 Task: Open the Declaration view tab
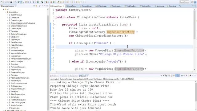tap(73, 76)
